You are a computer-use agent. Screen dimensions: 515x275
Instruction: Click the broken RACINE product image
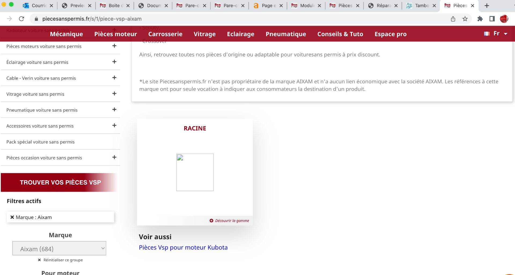pyautogui.click(x=195, y=172)
